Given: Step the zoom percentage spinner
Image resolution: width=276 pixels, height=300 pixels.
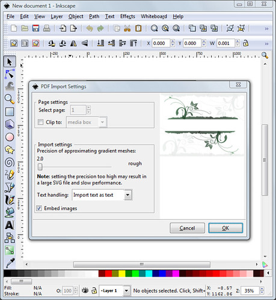Looking at the screenshot, I should pos(262,290).
